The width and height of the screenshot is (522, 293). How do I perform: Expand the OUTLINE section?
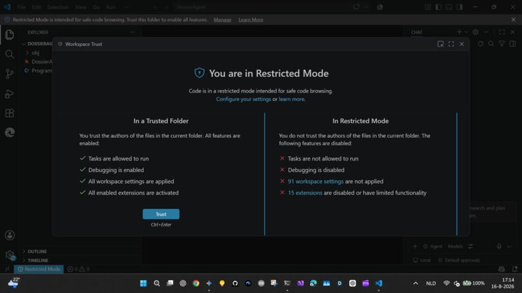(37, 252)
